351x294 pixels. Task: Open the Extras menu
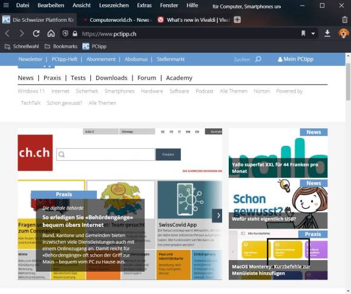144,5
